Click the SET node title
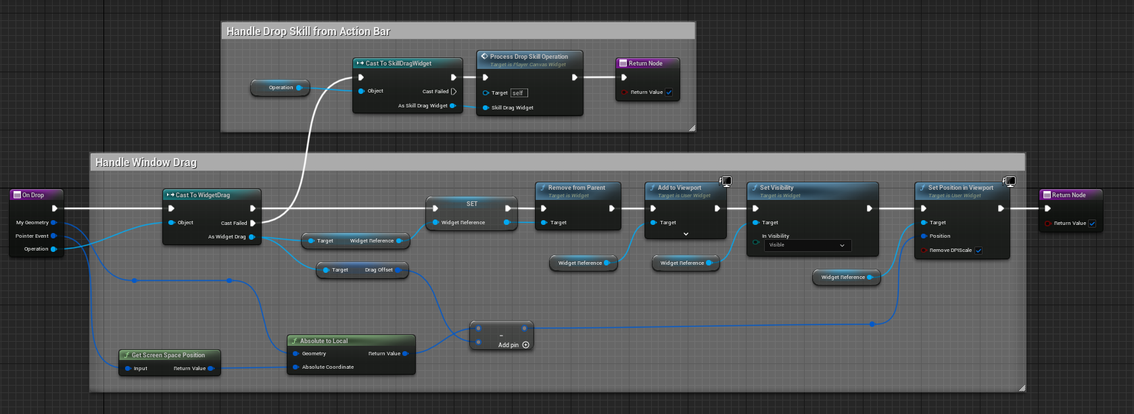 pyautogui.click(x=472, y=203)
